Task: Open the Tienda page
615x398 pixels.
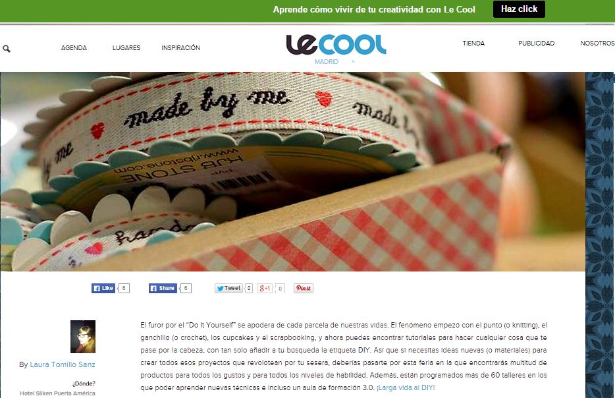Action: click(x=473, y=43)
